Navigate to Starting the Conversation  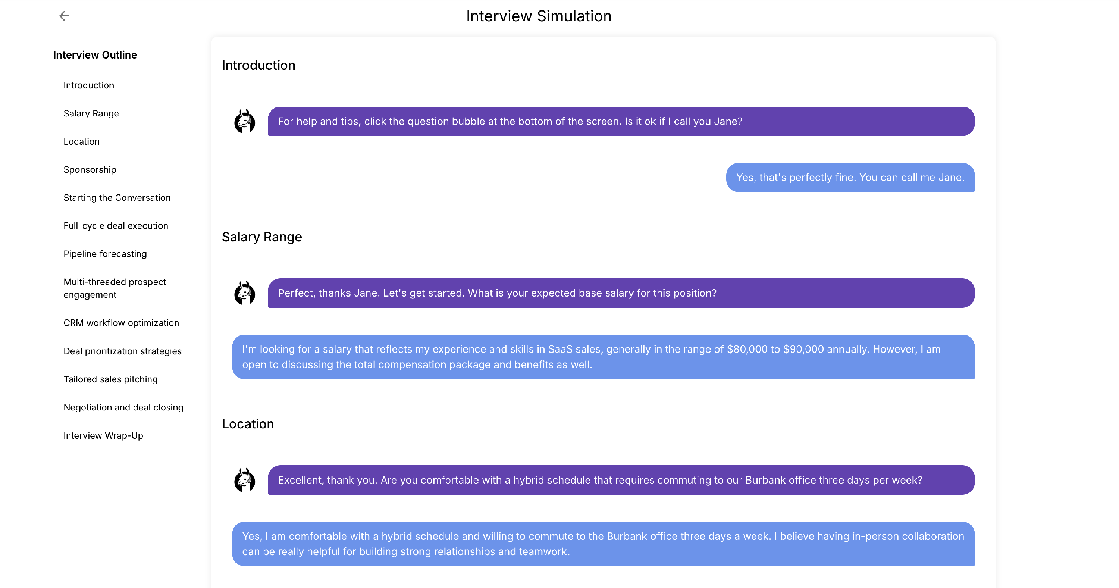117,198
